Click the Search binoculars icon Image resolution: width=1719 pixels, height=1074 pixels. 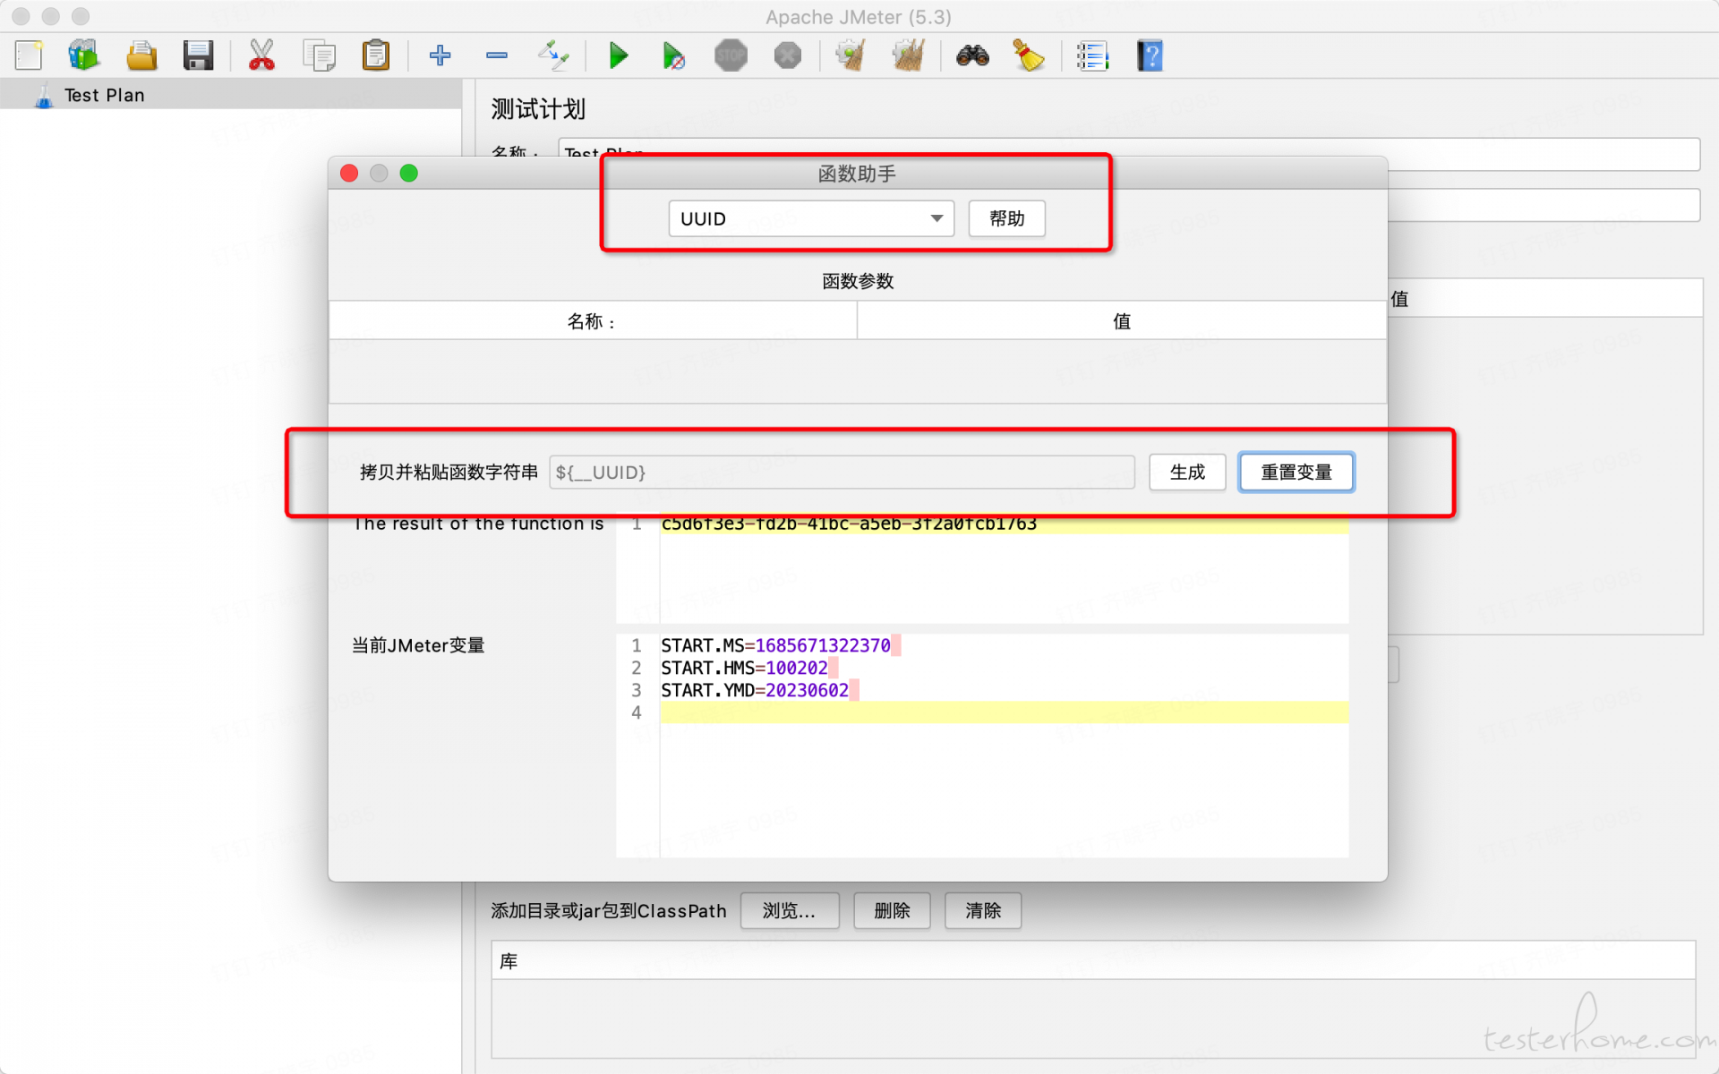pyautogui.click(x=972, y=55)
